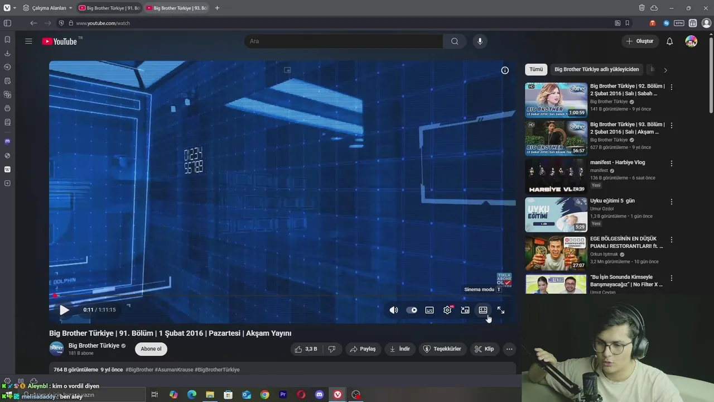Show next filter chips with the arrow
Viewport: 714px width, 402px height.
pyautogui.click(x=665, y=70)
